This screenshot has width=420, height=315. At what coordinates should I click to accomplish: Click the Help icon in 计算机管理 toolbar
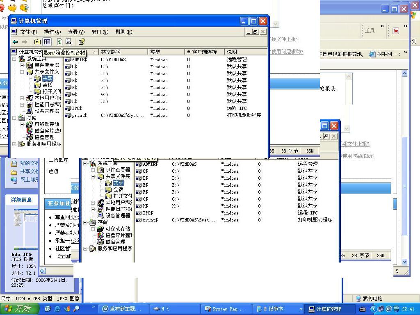pyautogui.click(x=82, y=42)
